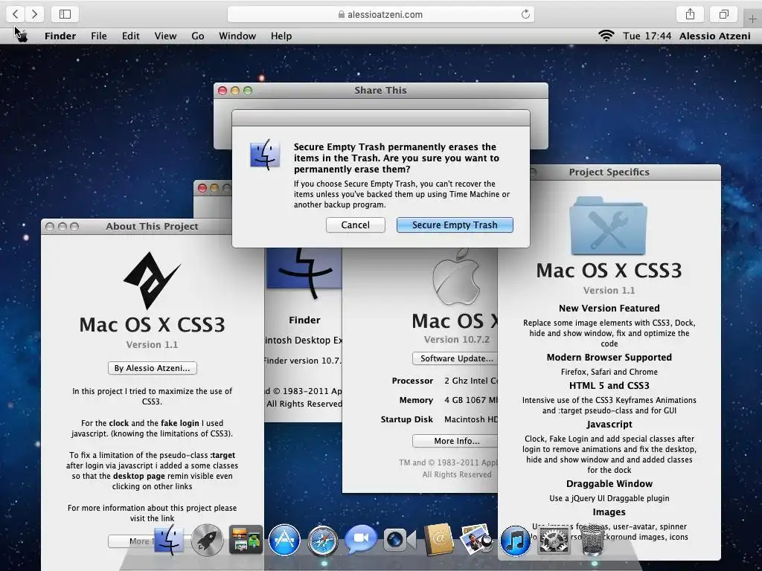Open the Apple menu logo
This screenshot has width=762, height=571.
click(x=22, y=36)
